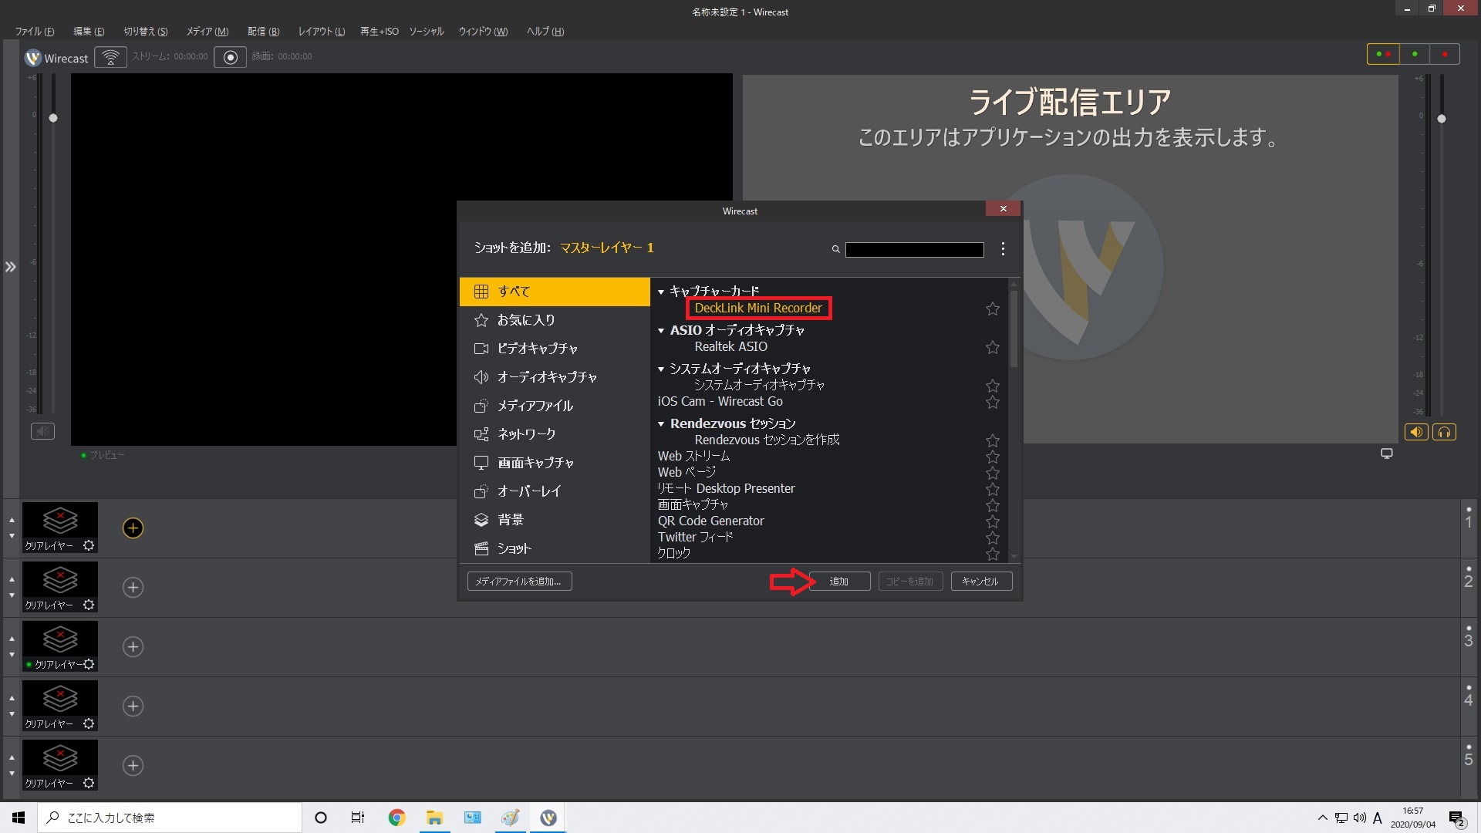Click the layer 2 down arrow
Image resolution: width=1481 pixels, height=833 pixels.
[12, 595]
